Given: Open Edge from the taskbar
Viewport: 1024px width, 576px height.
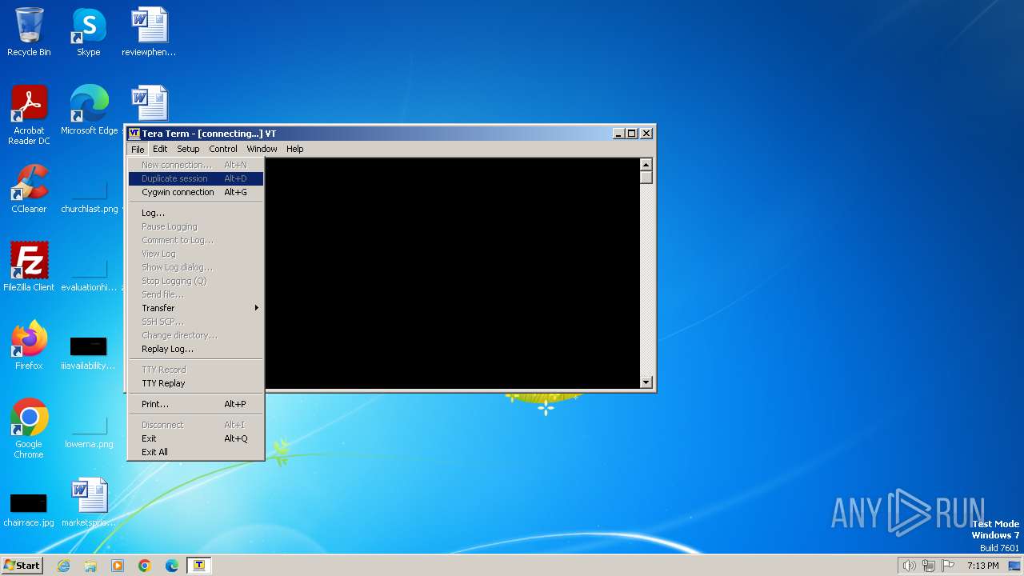Looking at the screenshot, I should click(172, 566).
